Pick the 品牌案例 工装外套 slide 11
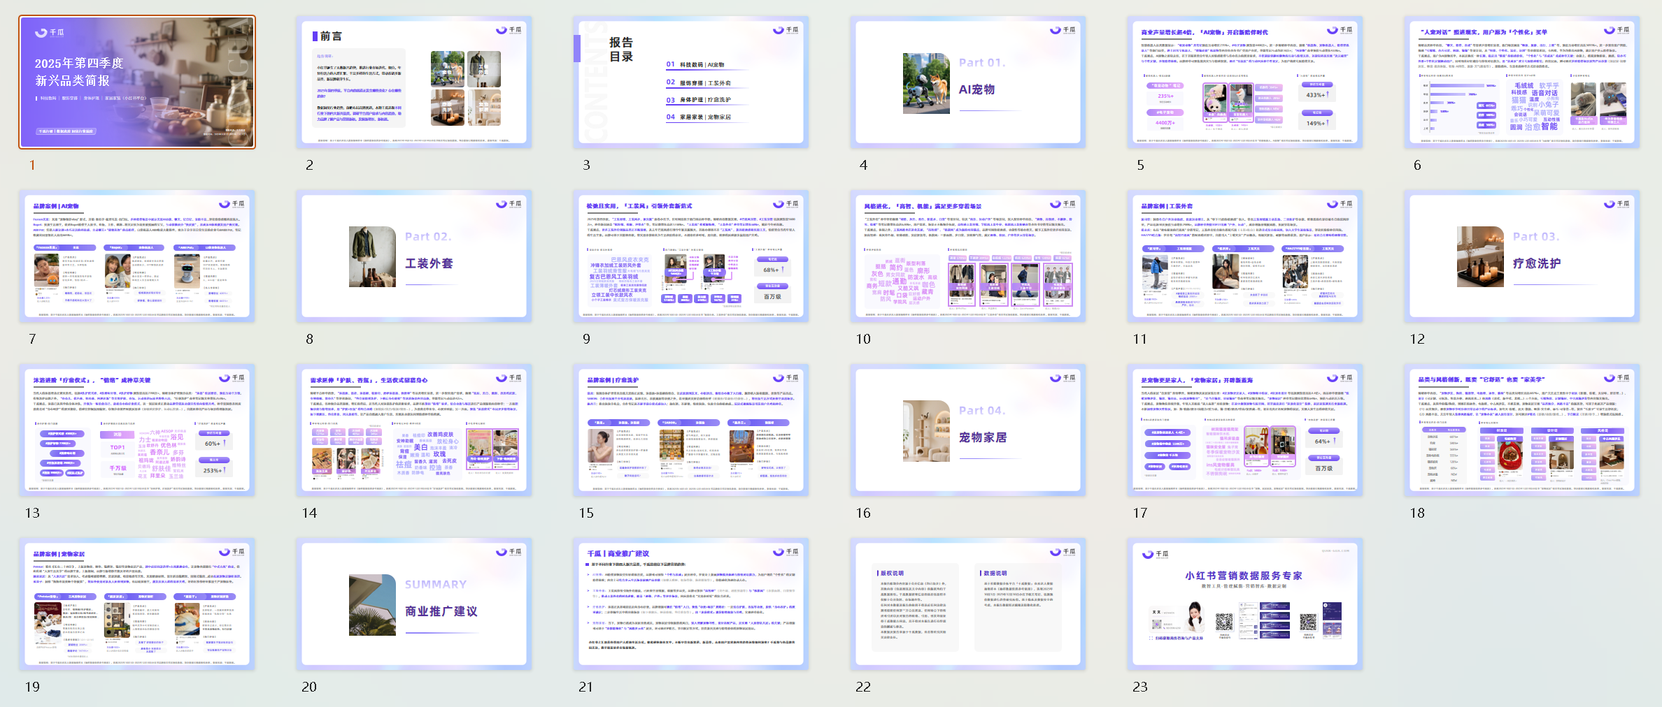 [x=1244, y=256]
